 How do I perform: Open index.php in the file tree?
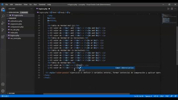pyautogui.click(x=20, y=32)
